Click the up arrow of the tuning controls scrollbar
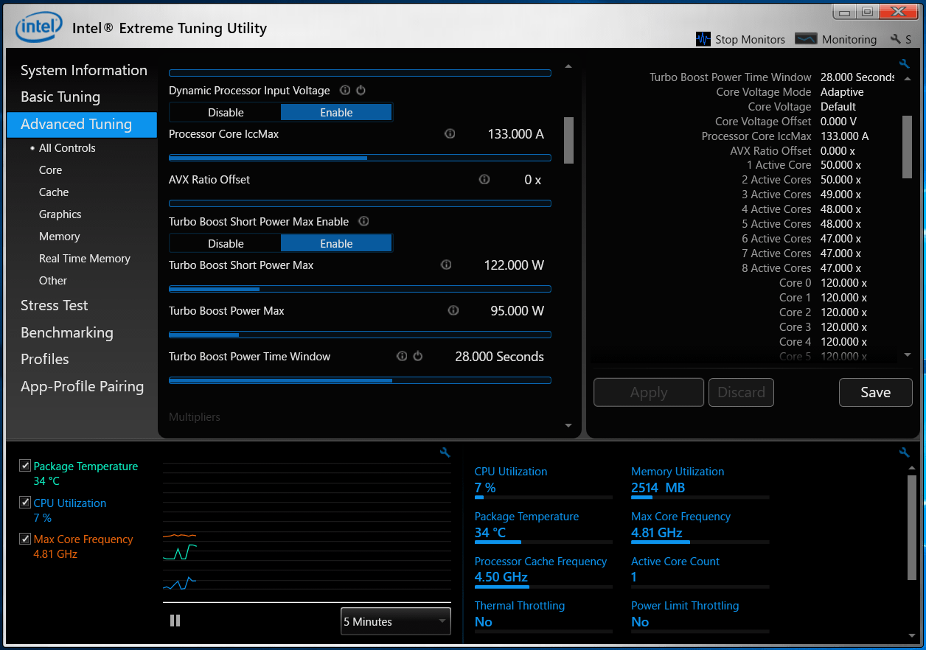Viewport: 926px width, 650px height. click(x=568, y=66)
